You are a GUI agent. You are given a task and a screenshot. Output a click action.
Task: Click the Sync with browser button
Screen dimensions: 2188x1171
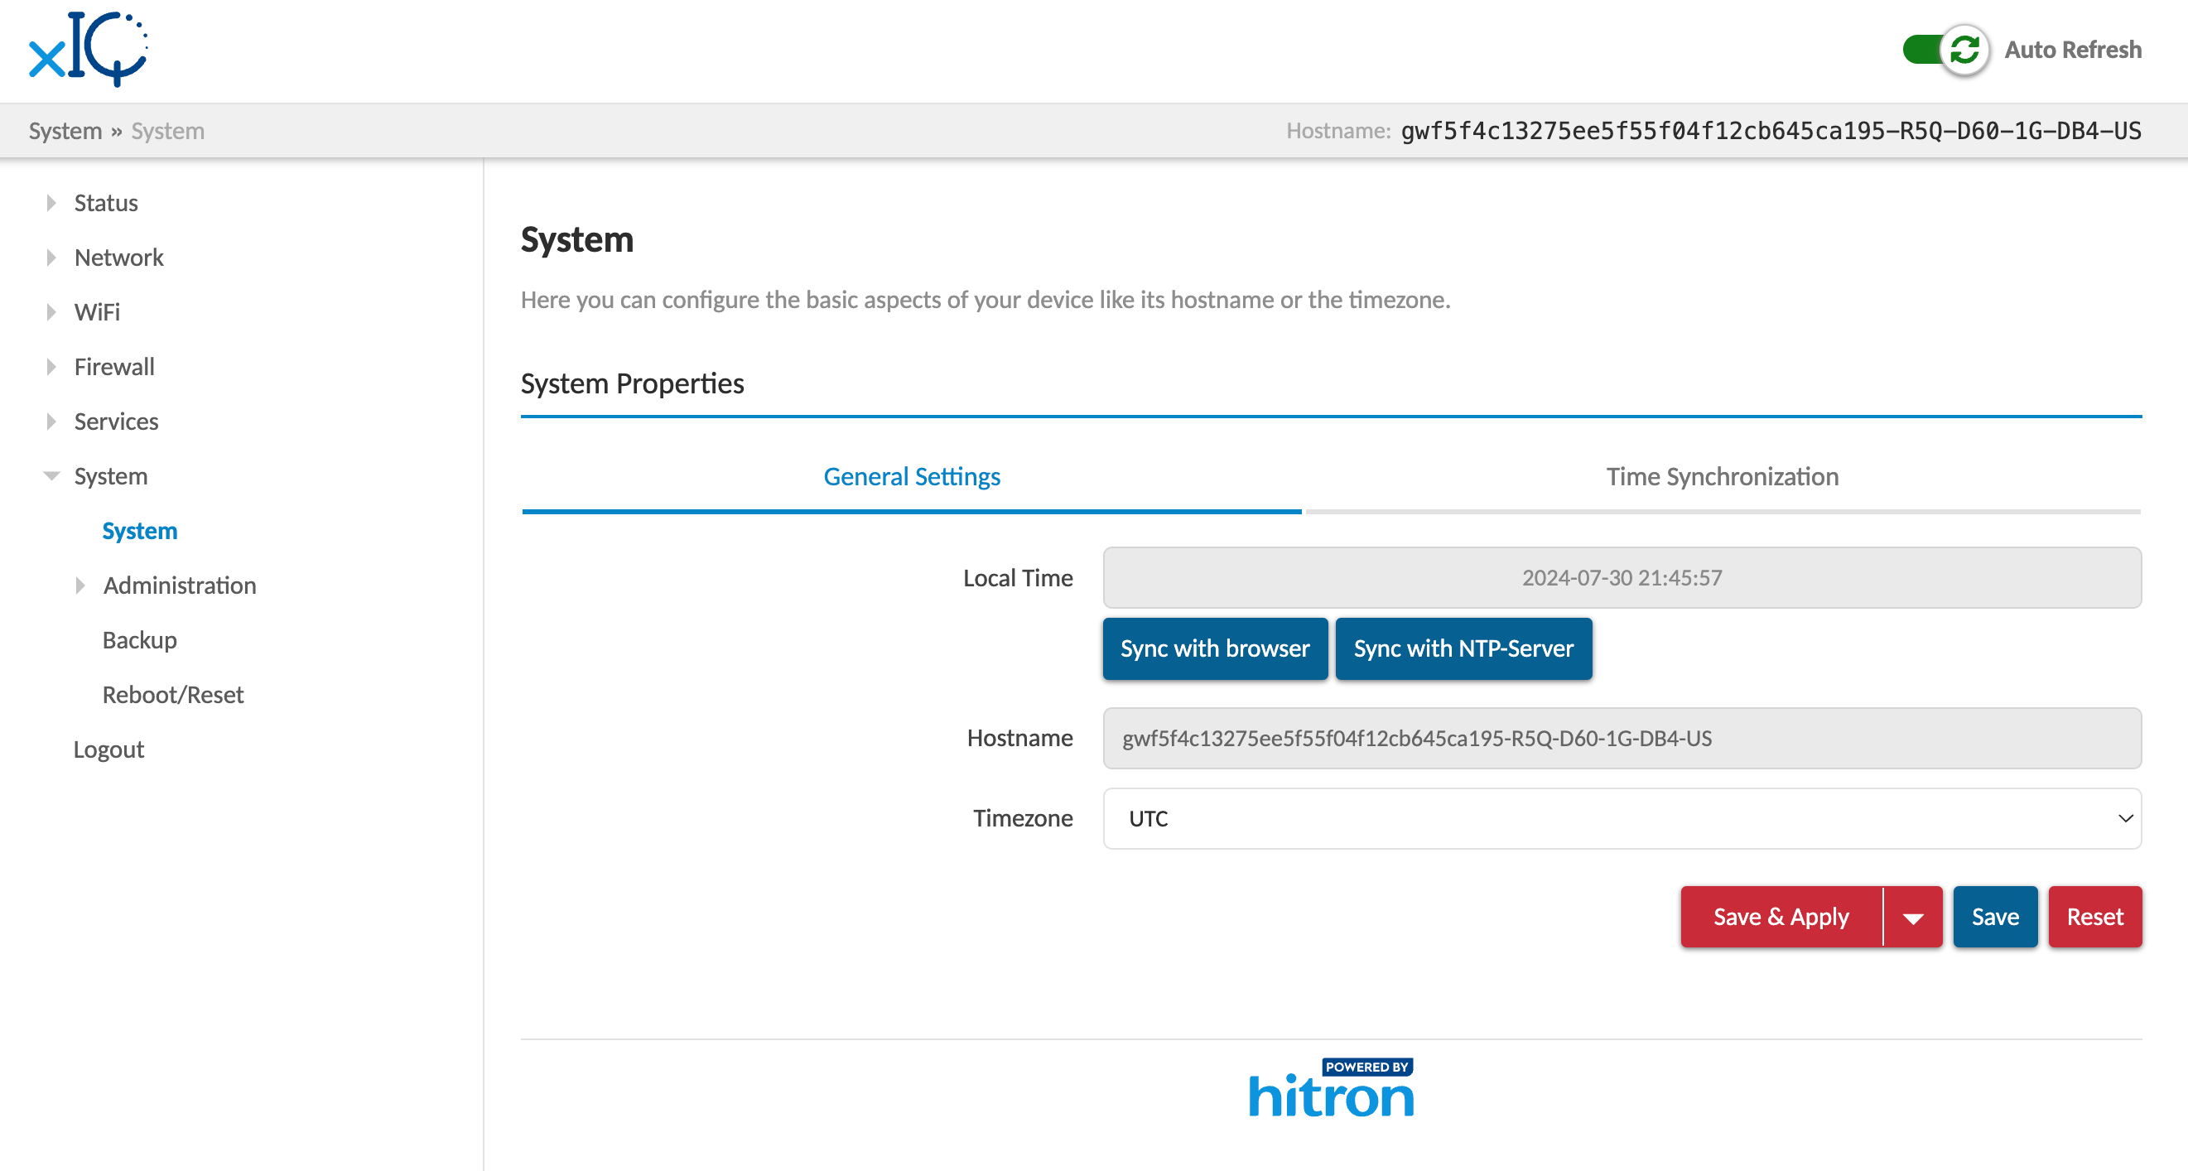tap(1215, 648)
